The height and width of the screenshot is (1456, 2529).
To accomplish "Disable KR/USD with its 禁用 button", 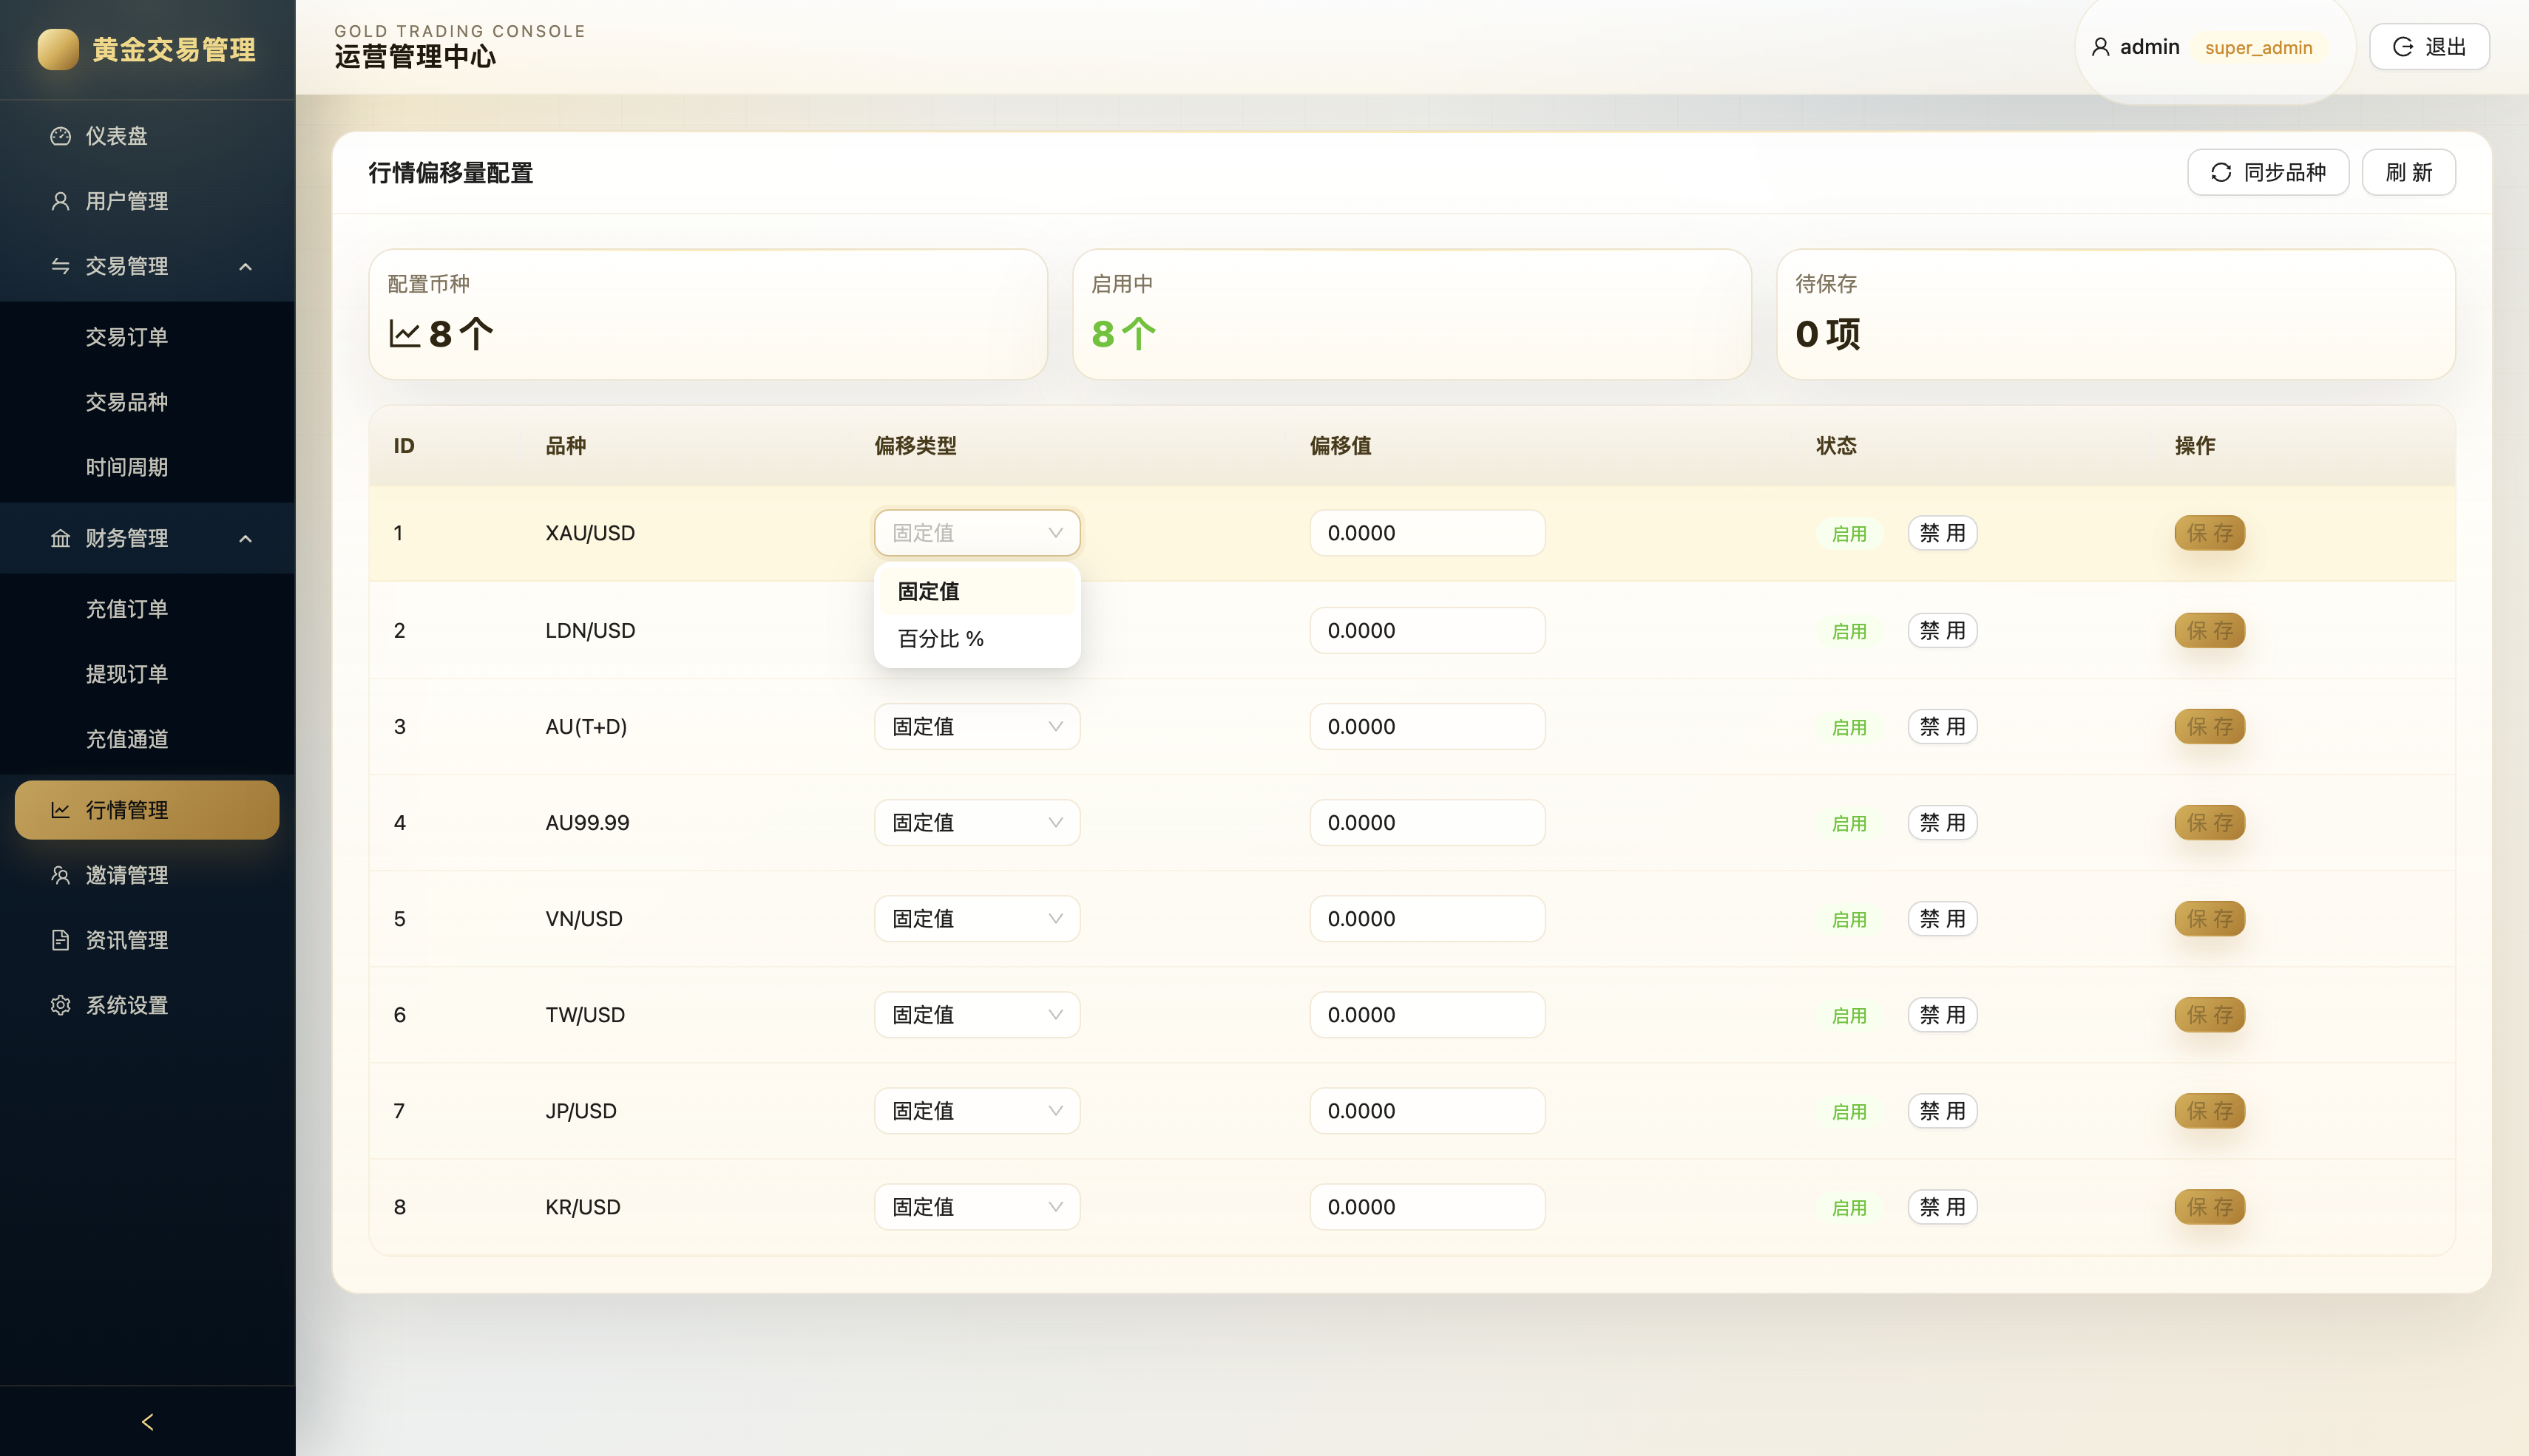I will point(1943,1207).
